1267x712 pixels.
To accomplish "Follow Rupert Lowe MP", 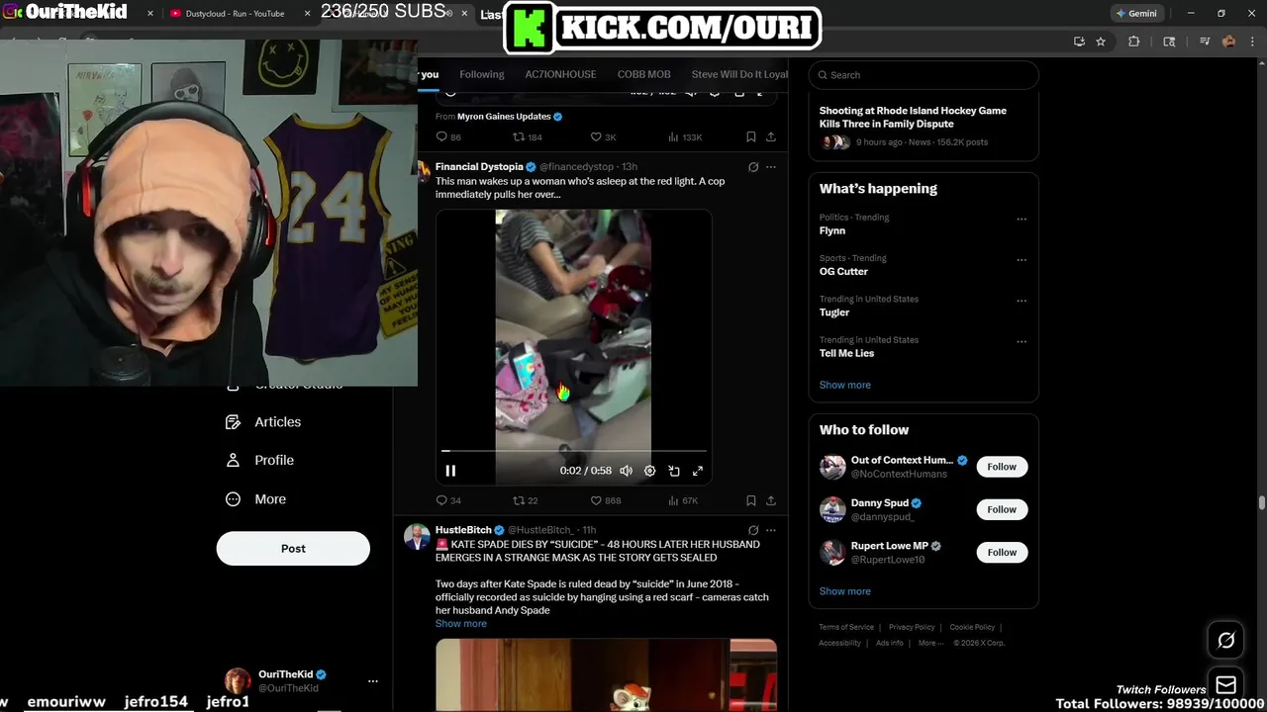I will tap(1002, 552).
